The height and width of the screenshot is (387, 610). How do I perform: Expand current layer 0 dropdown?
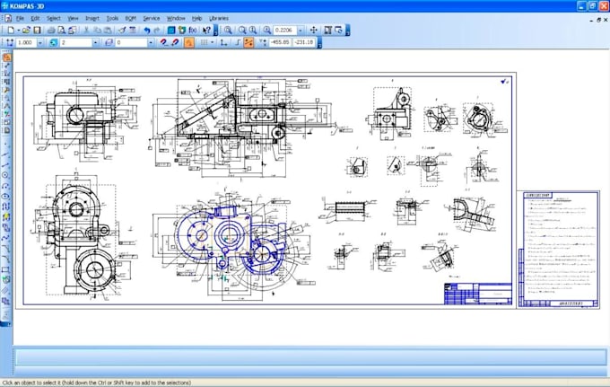(151, 42)
